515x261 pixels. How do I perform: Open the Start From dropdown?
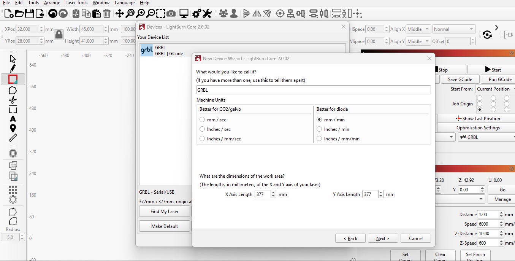tap(494, 89)
